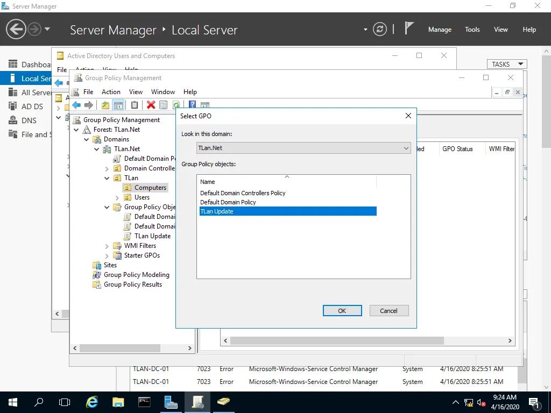Open the Windows Start menu

coord(13,402)
